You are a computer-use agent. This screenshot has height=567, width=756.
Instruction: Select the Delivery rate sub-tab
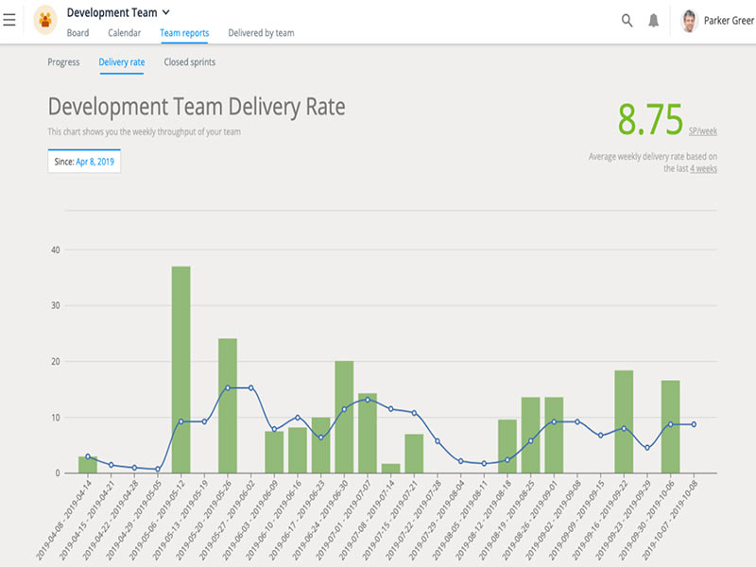coord(122,62)
